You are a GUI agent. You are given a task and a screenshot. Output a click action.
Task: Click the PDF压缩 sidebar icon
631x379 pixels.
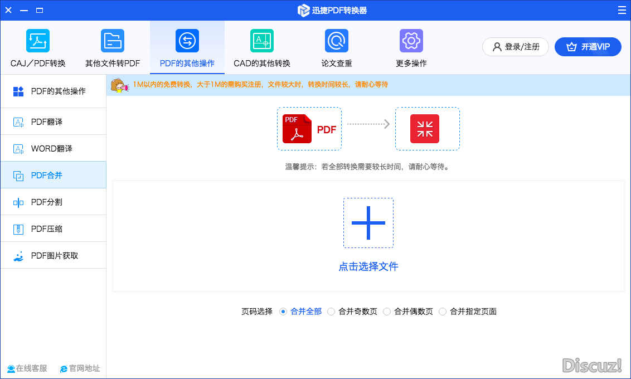[x=18, y=229]
